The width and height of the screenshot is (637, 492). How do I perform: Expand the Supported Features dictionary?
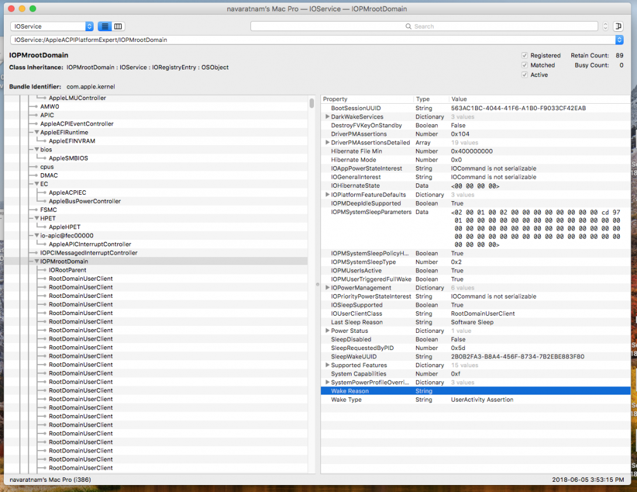(x=327, y=365)
